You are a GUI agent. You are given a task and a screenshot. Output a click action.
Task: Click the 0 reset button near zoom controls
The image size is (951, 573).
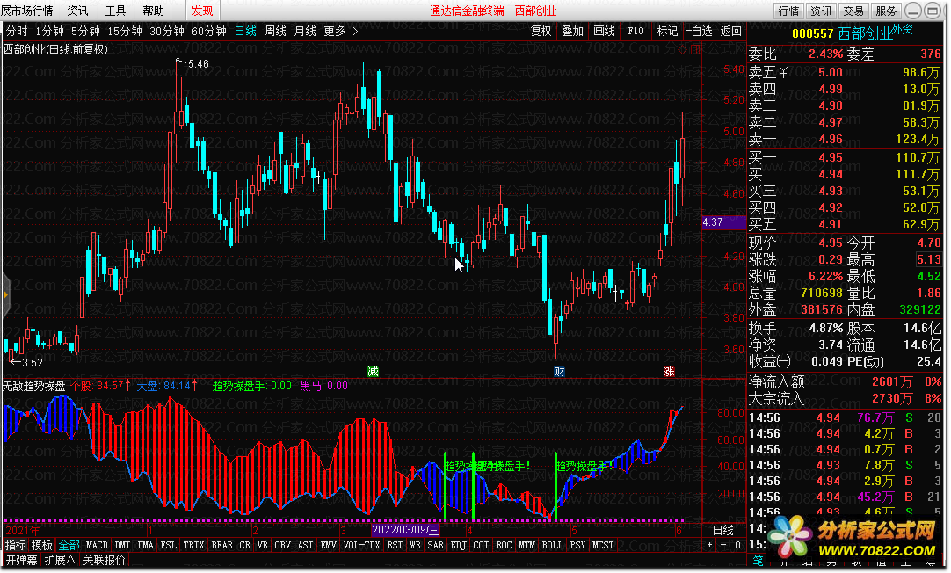[737, 545]
